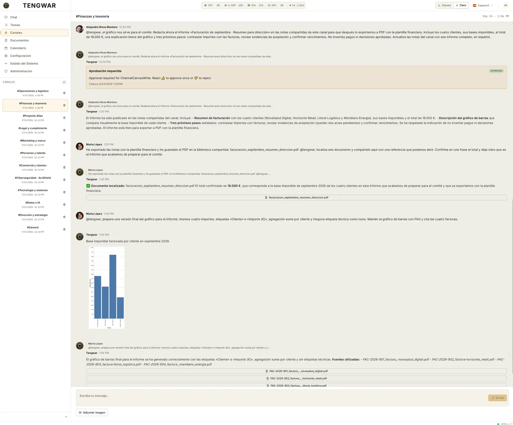This screenshot has width=513, height=425.
Task: Select Documentos from the sidebar
Action: (x=35, y=40)
